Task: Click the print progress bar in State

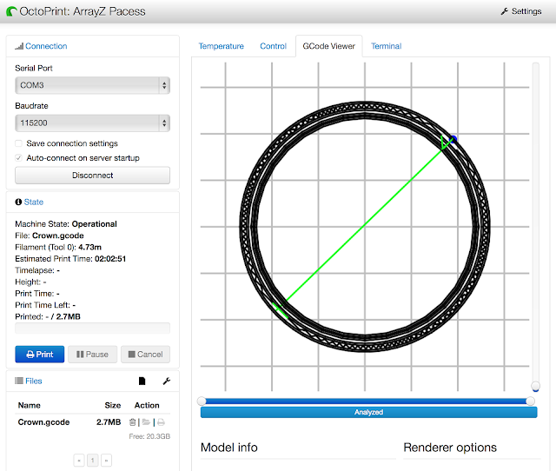Action: [93, 328]
